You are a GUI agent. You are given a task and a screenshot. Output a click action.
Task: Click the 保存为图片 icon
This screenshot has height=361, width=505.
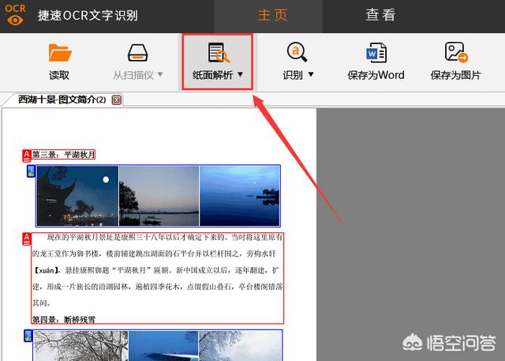(456, 54)
